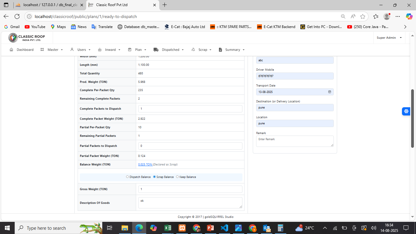Screen dimensions: 416x234
Task: Go back using the browser back arrow
Action: point(6,16)
